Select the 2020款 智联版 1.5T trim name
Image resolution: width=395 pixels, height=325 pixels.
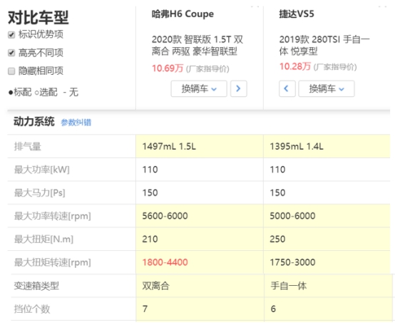[x=197, y=46]
